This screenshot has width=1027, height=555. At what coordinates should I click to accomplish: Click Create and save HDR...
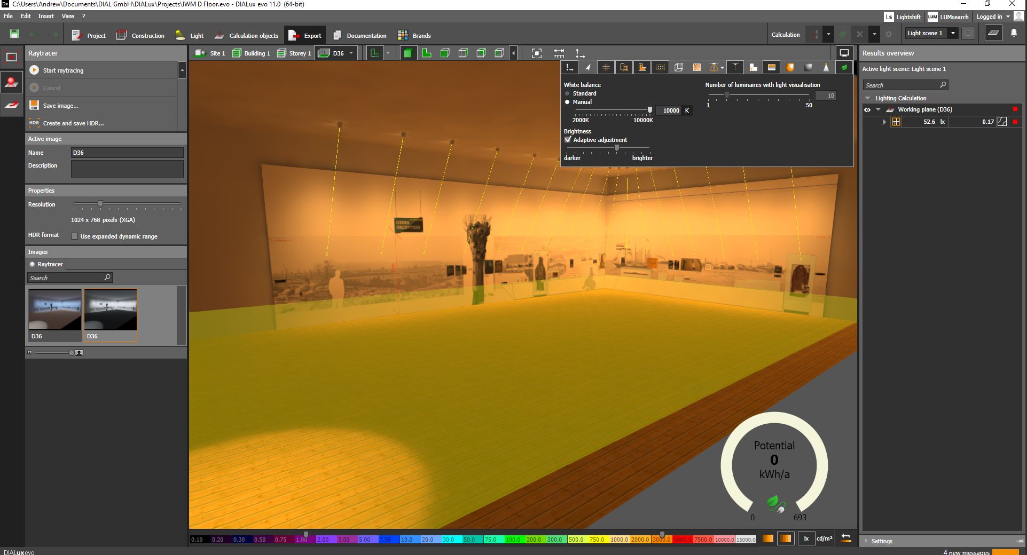[73, 123]
